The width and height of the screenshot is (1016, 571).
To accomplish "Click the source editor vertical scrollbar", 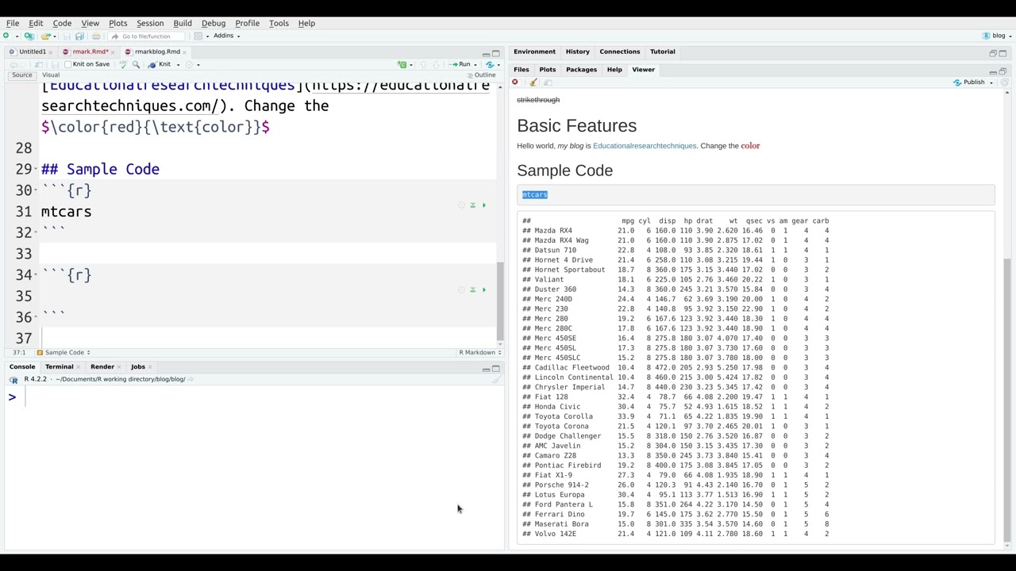I will (500, 300).
